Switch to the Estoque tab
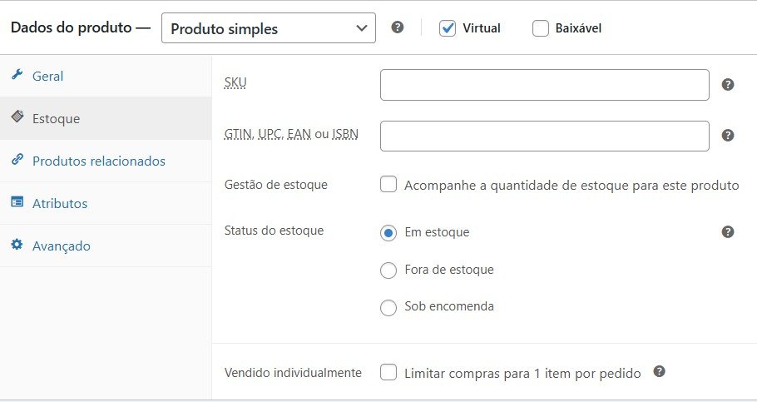The height and width of the screenshot is (402, 757). (x=56, y=118)
